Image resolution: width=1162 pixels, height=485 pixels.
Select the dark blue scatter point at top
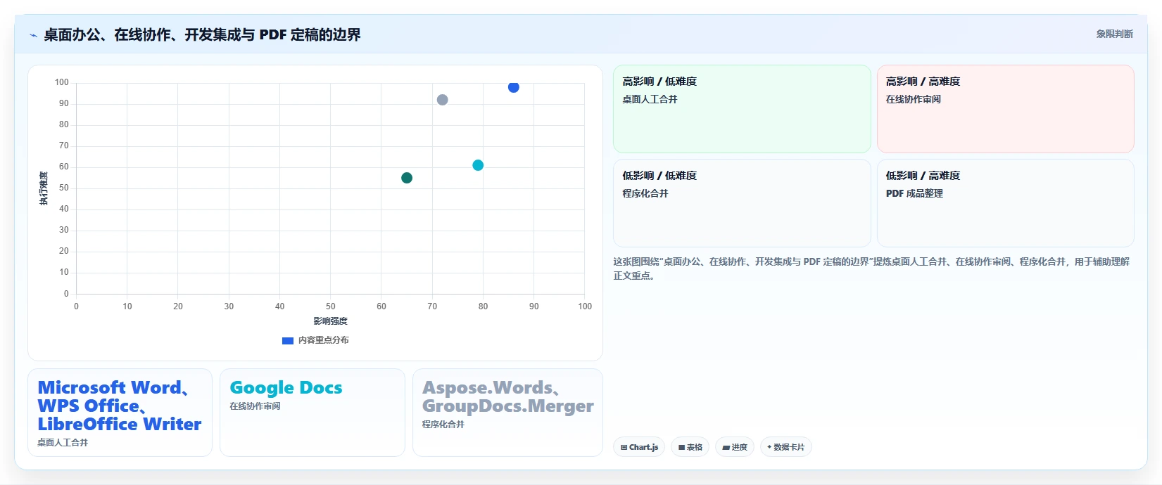click(x=514, y=87)
